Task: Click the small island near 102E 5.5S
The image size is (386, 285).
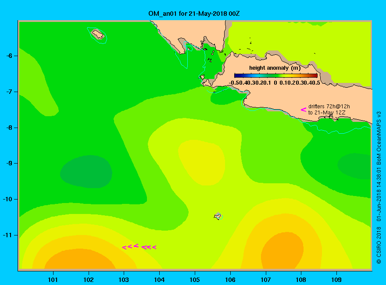Action: point(98,34)
